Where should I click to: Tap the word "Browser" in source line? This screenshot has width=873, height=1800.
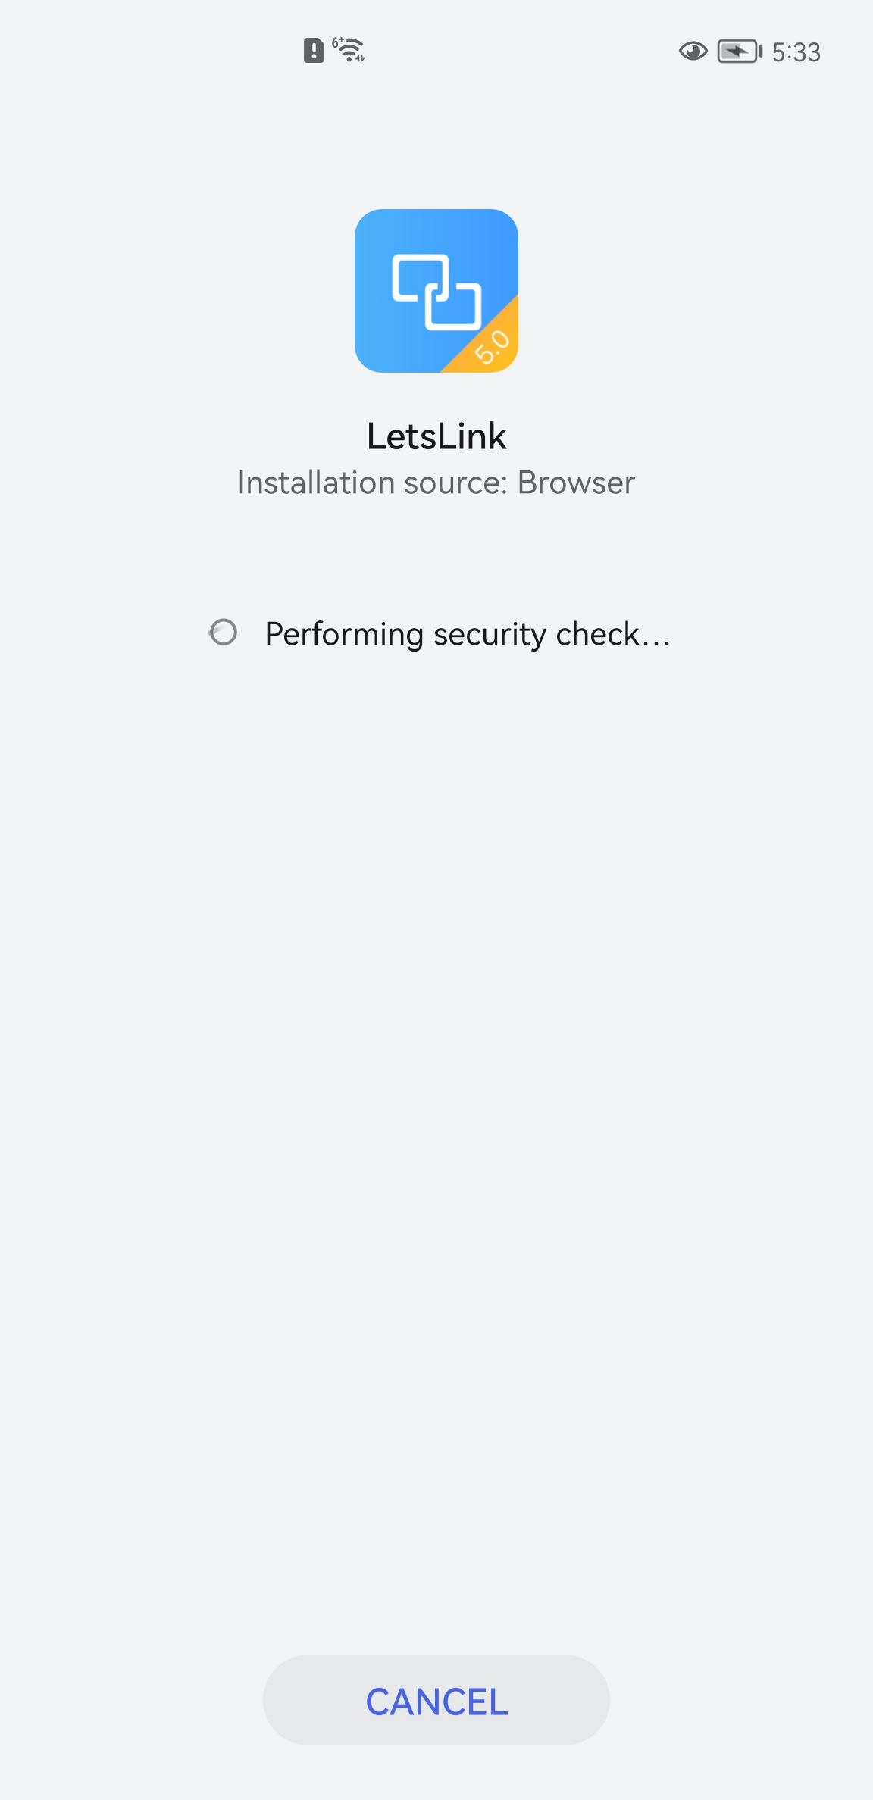(576, 483)
